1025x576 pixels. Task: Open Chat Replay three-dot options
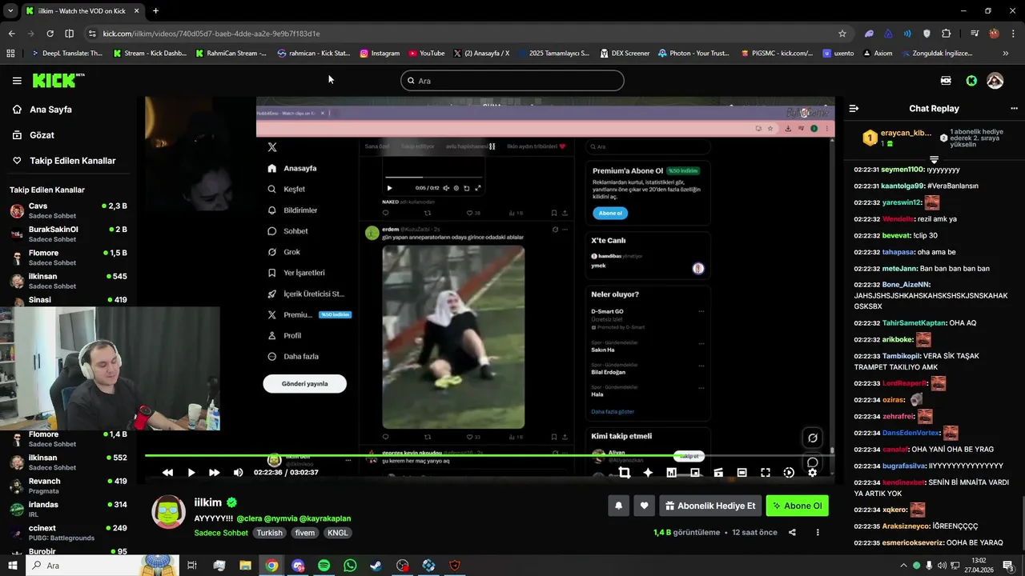(1014, 108)
